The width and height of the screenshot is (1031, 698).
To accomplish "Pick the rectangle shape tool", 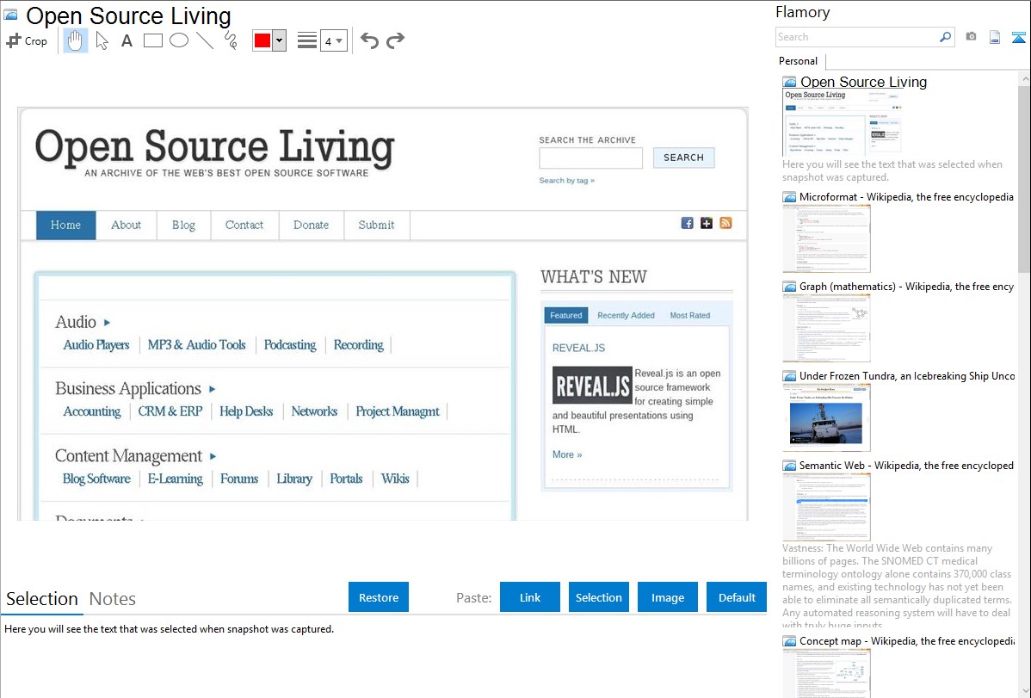I will pos(152,40).
